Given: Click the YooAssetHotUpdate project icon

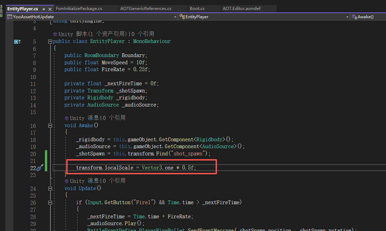Looking at the screenshot, I should (x=9, y=17).
